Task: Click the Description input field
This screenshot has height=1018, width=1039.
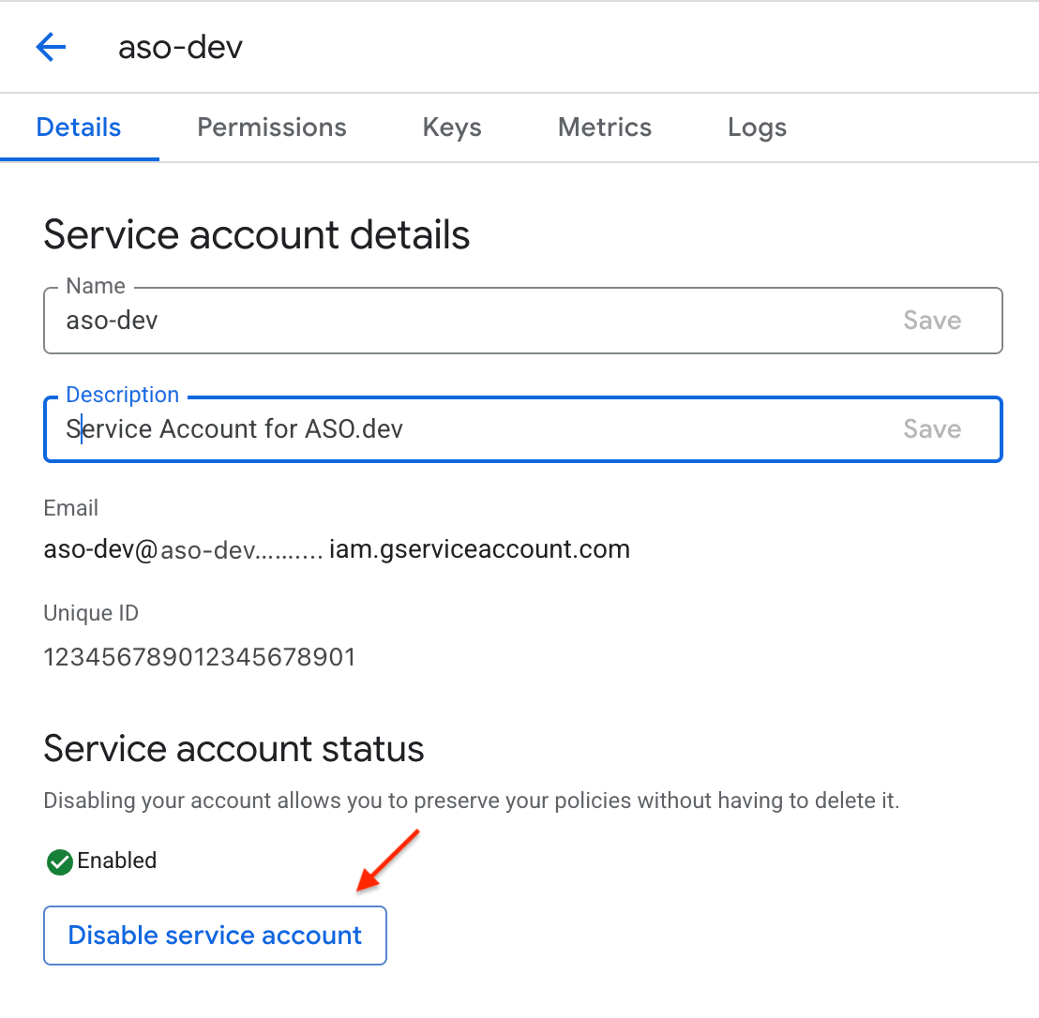Action: tap(375, 428)
